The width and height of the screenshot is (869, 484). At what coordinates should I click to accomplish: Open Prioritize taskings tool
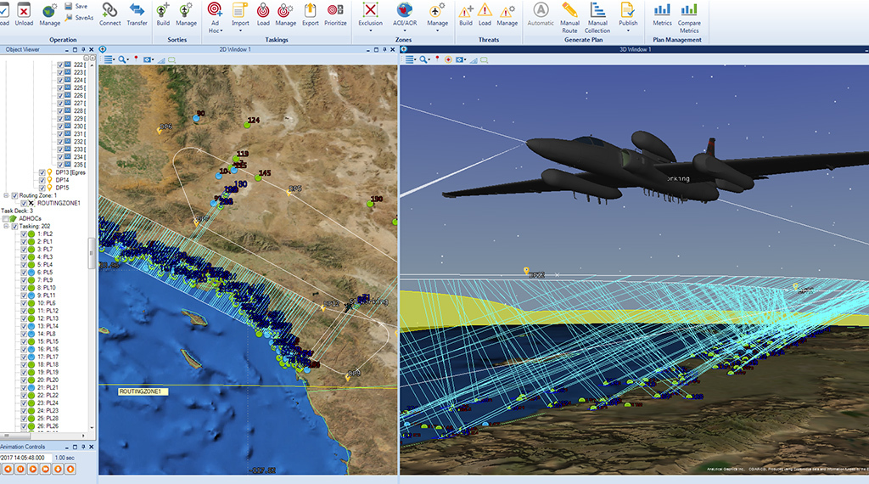pos(335,10)
